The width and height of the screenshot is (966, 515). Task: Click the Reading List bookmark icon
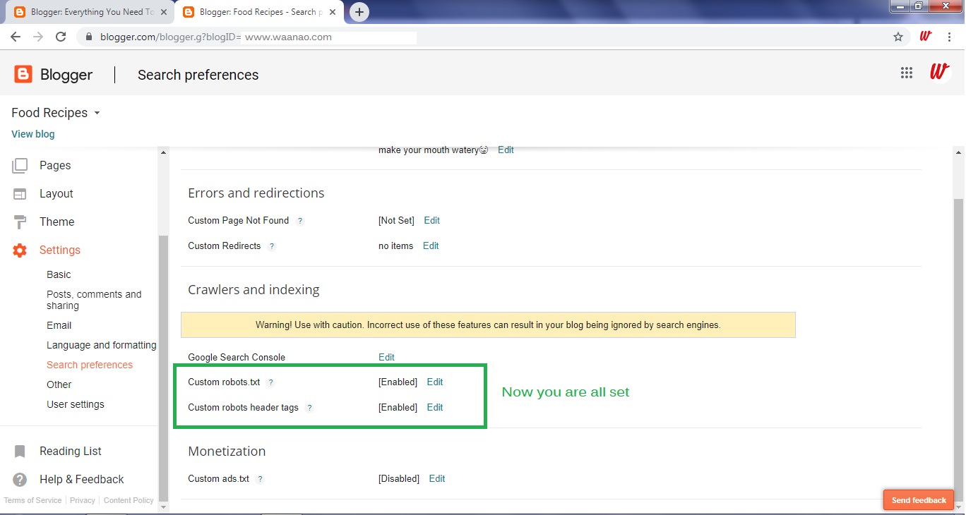pos(20,452)
